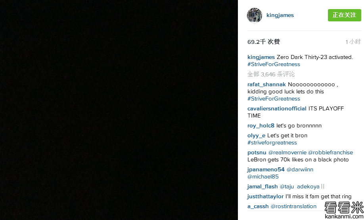Open jamal_flash commenter profile

tap(262, 187)
